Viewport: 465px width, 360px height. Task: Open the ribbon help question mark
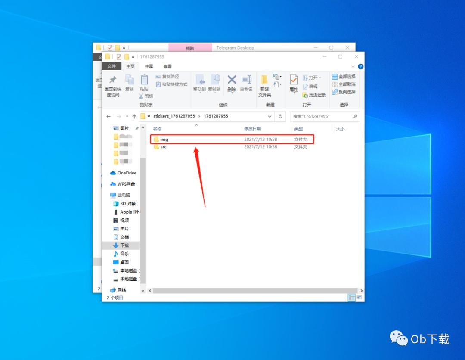click(x=360, y=67)
